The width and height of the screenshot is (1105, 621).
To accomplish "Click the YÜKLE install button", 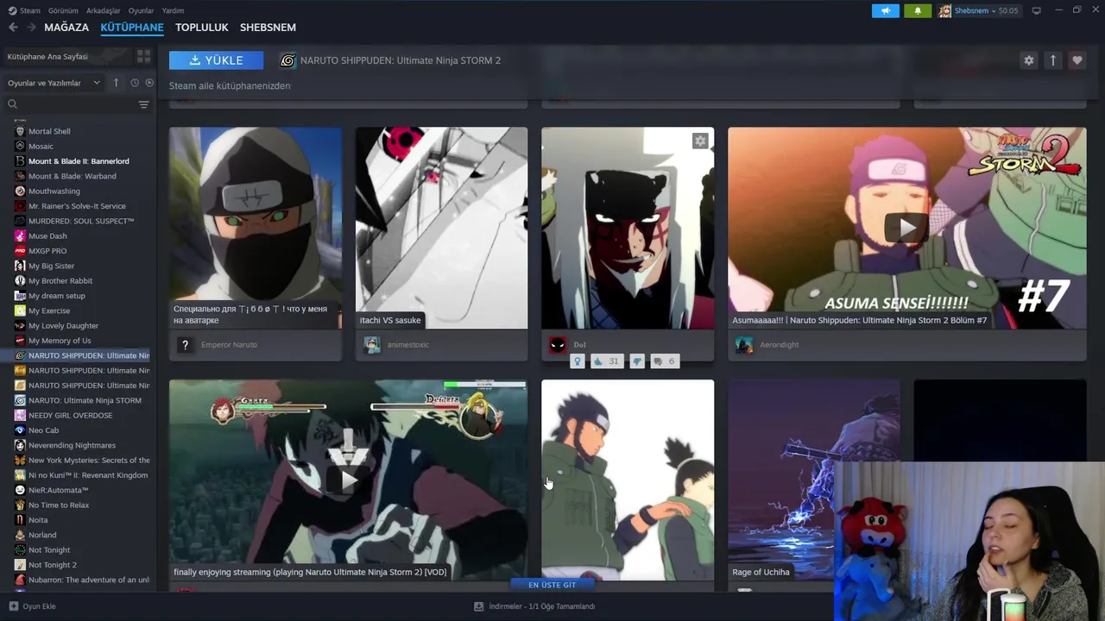I will click(x=217, y=60).
